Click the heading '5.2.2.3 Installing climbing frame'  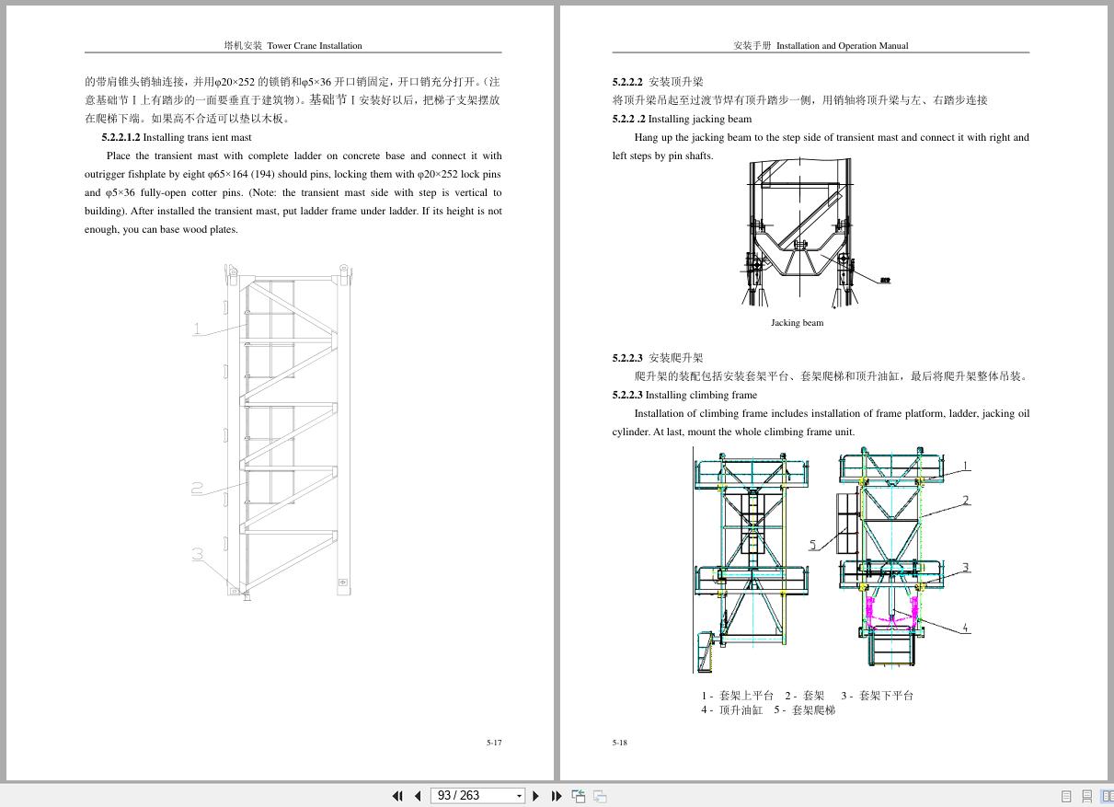[x=684, y=395]
